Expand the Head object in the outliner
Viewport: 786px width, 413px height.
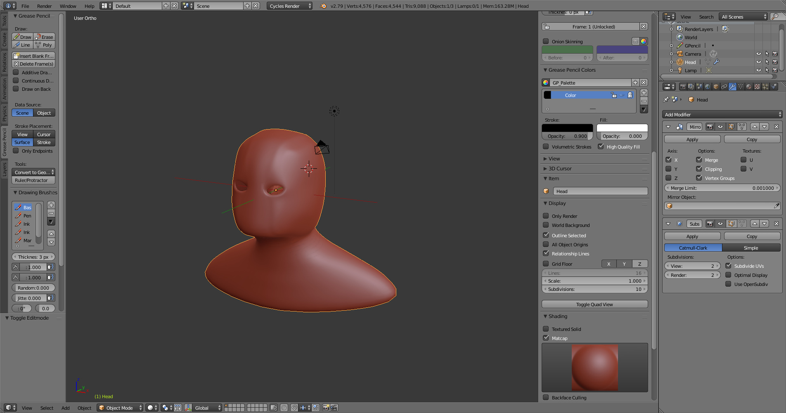[x=671, y=62]
